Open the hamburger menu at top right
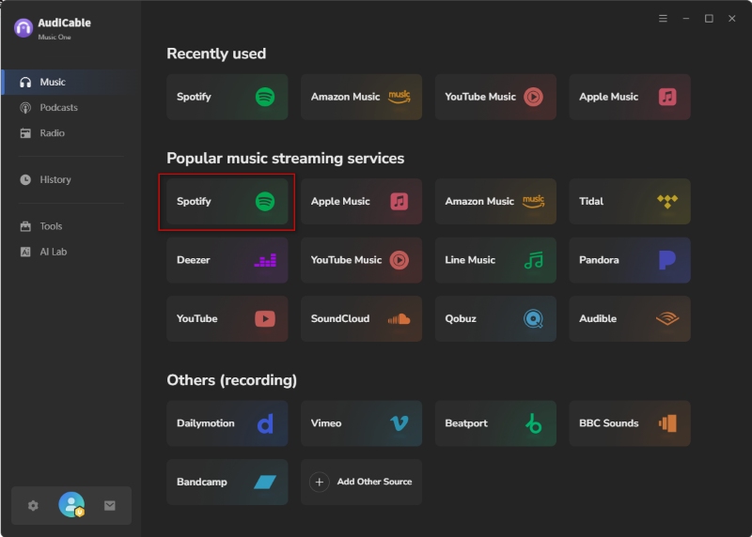 click(663, 18)
